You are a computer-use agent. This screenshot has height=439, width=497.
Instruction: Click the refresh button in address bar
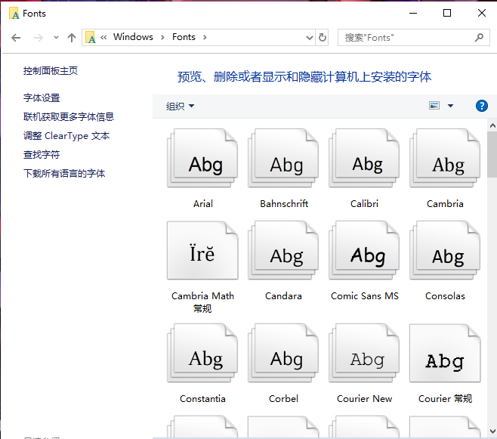(323, 38)
